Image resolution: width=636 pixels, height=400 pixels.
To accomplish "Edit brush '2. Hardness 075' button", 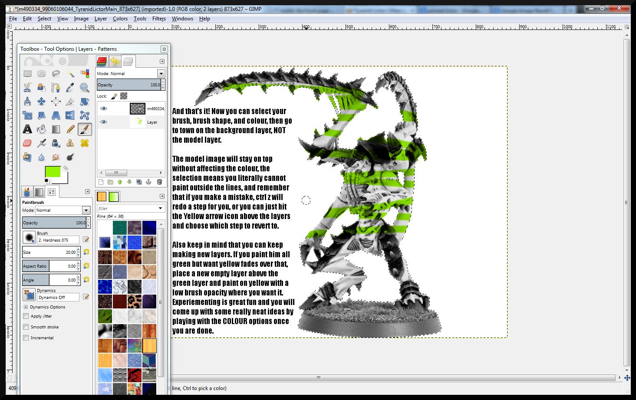I will point(86,239).
